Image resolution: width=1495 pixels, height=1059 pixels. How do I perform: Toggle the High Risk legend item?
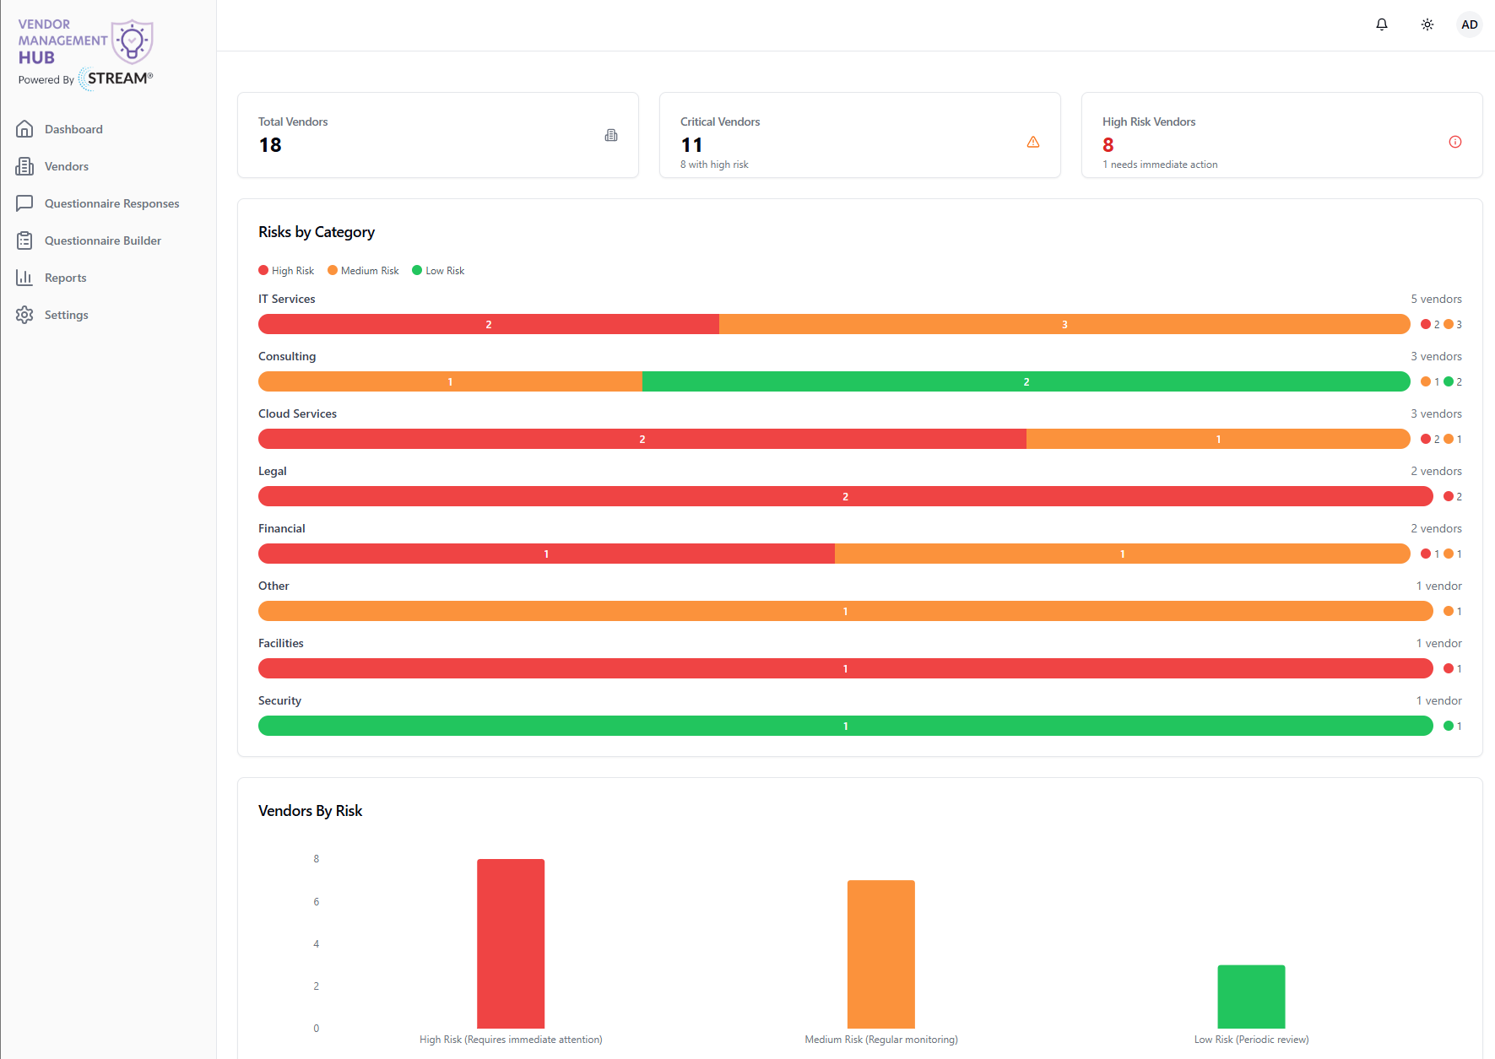(286, 271)
